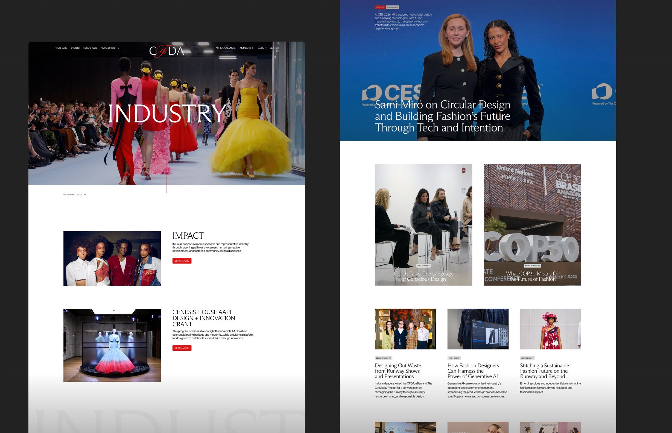Image resolution: width=672 pixels, height=433 pixels.
Task: Open the NEWS & INSIGHTS section
Action: (x=110, y=48)
